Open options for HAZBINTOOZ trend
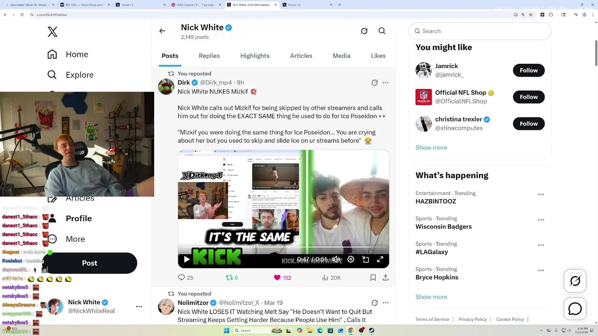 [x=541, y=195]
